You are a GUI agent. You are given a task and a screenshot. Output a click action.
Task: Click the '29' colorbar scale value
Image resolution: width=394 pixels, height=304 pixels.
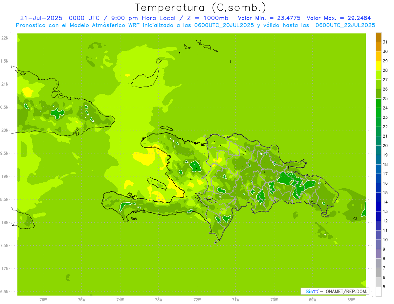[x=385, y=61]
